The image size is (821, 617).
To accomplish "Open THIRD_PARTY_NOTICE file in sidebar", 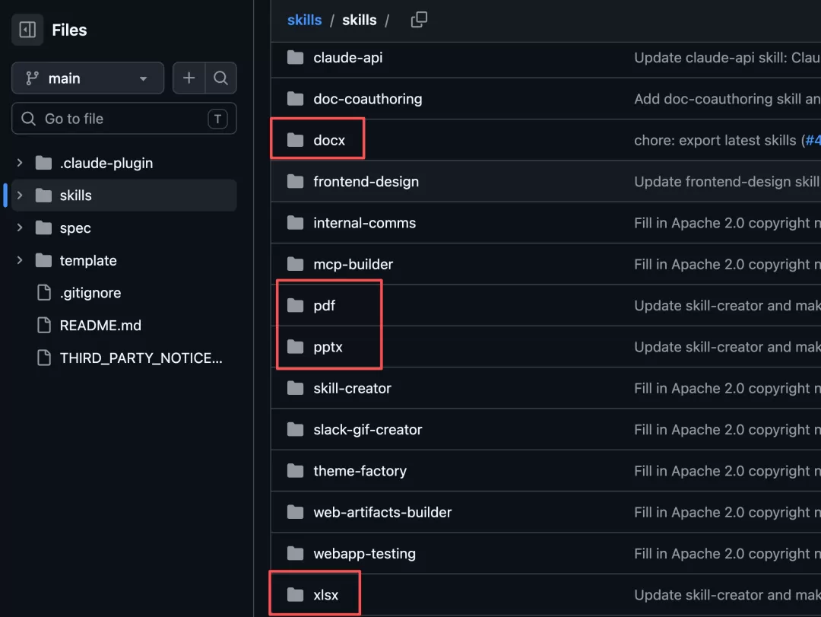I will [x=141, y=358].
